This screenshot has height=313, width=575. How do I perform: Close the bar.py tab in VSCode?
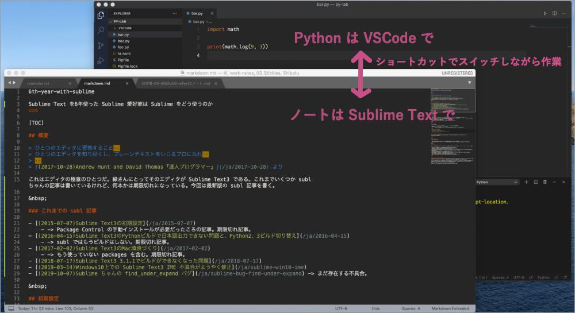tap(212, 14)
